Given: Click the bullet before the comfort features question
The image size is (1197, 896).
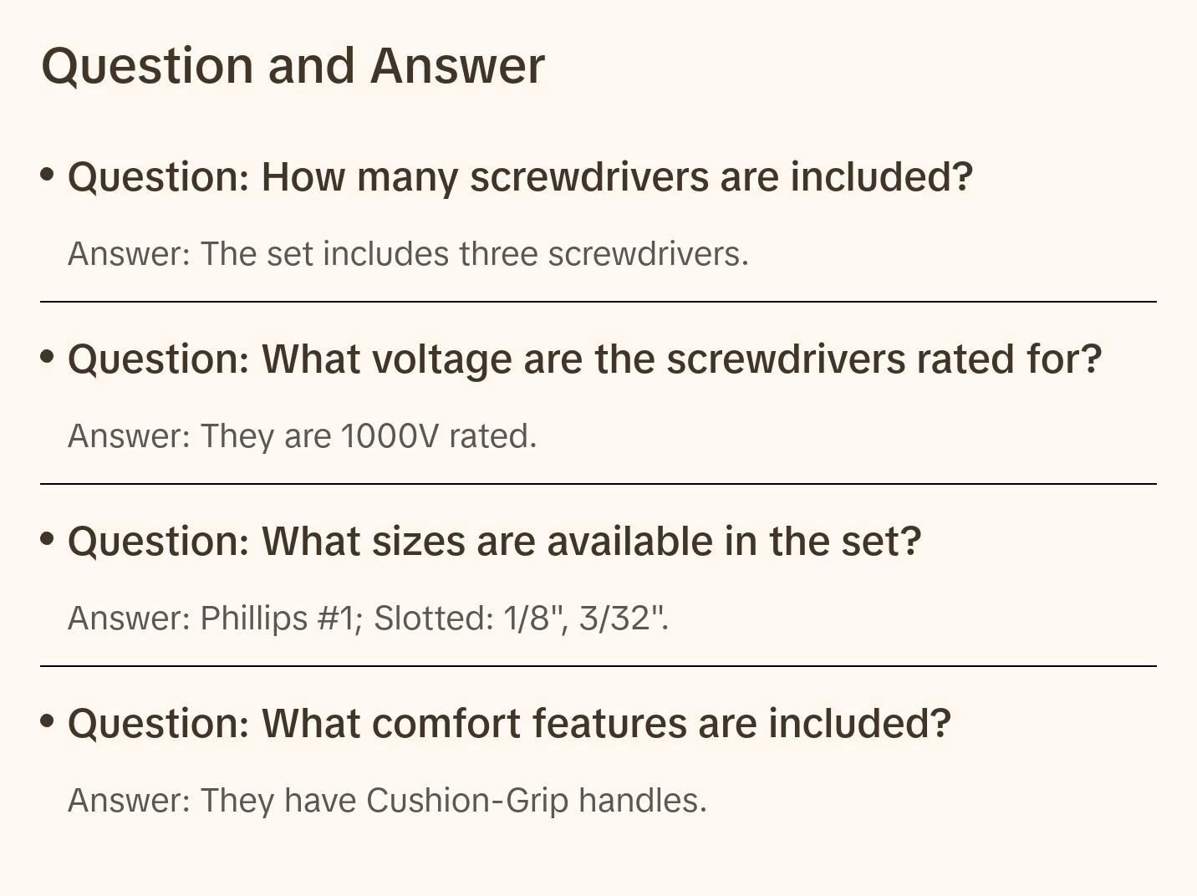Looking at the screenshot, I should tap(48, 721).
